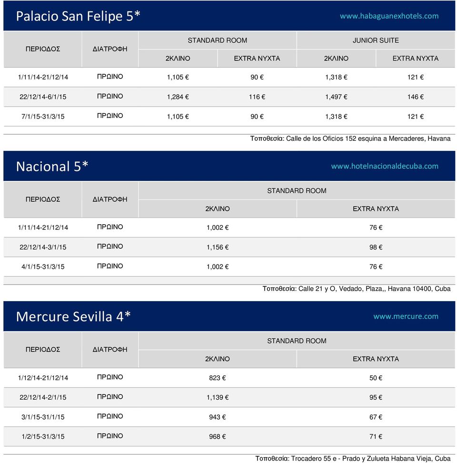Select Palacio San Felipe STANDARD ROOM header

pos(218,40)
